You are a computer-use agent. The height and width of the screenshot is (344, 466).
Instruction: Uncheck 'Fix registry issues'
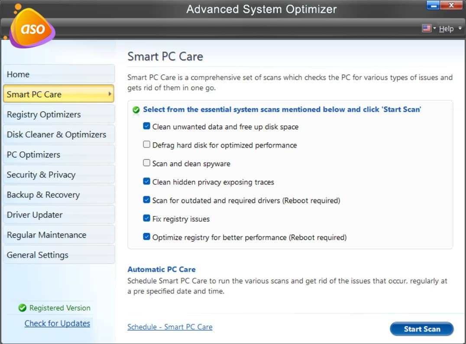tap(147, 219)
